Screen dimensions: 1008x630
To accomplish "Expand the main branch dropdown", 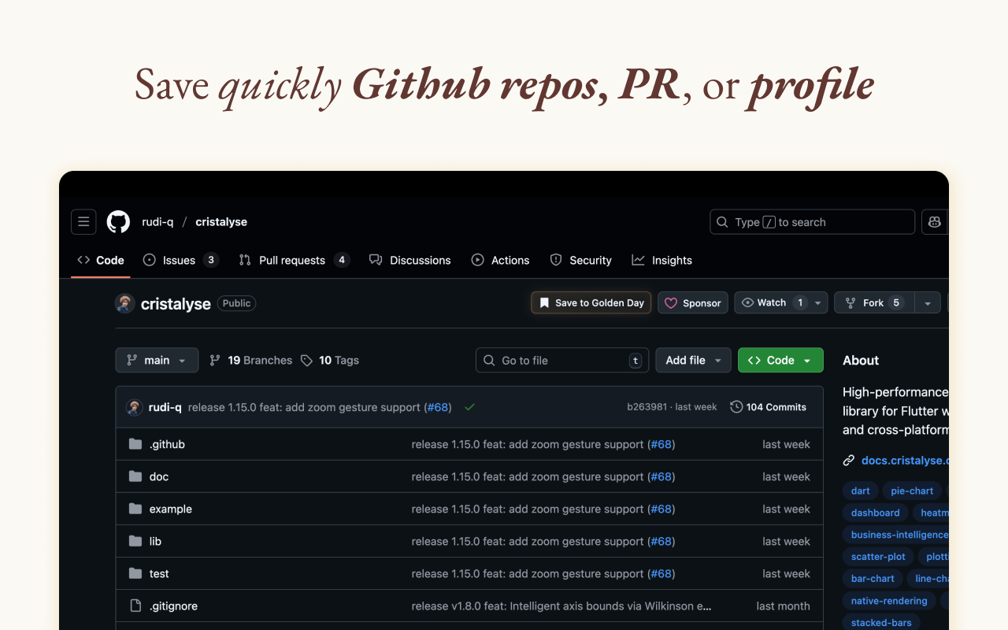I will pyautogui.click(x=157, y=360).
